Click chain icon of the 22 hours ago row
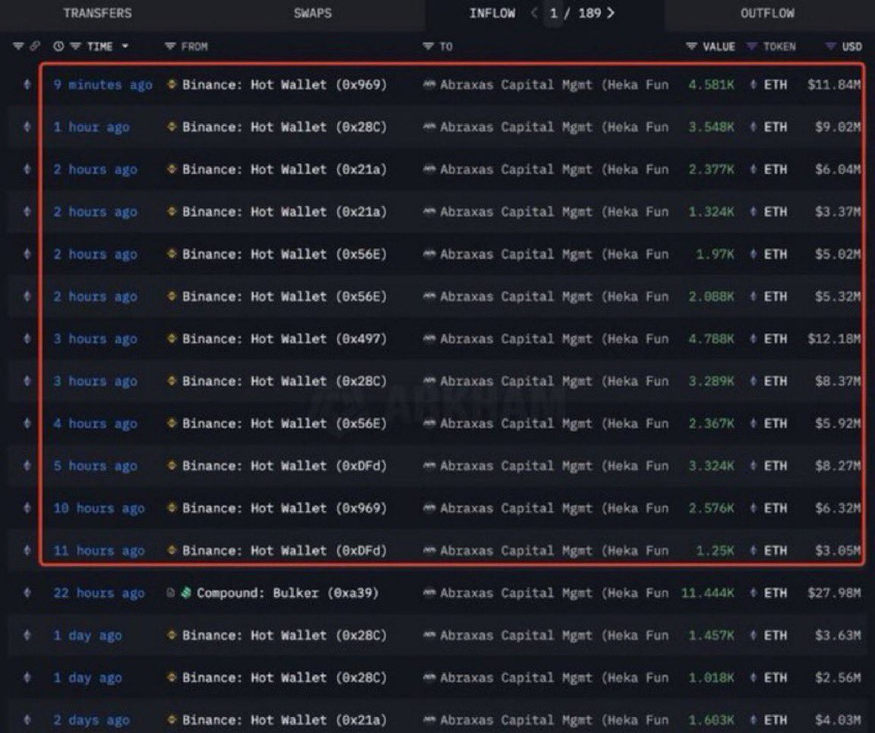The height and width of the screenshot is (733, 875). [27, 593]
